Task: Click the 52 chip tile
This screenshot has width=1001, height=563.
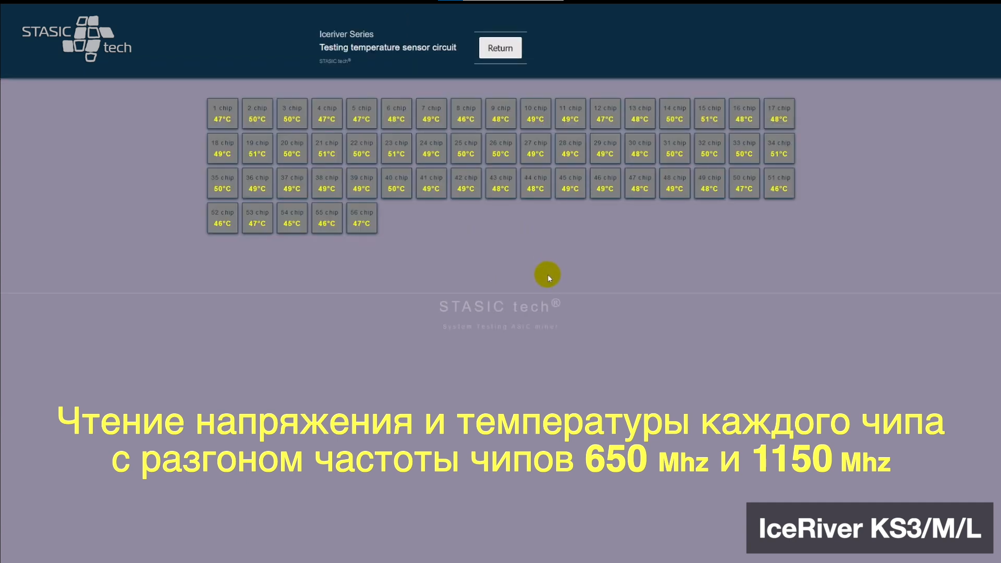Action: click(x=223, y=218)
